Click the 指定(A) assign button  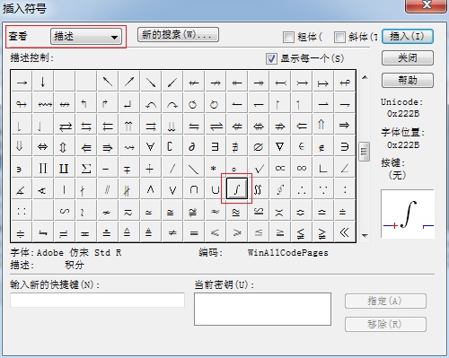tap(385, 301)
